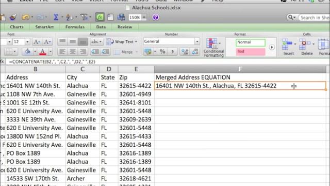Open the font size 12 dropdown arrow
Screen dimensions: 330x186
point(27,42)
